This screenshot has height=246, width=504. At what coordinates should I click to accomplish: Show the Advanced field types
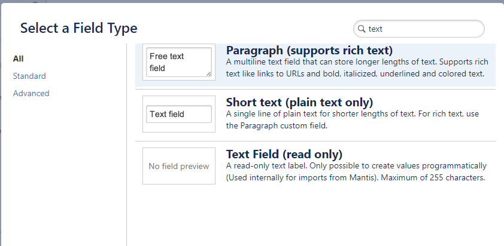(x=31, y=93)
